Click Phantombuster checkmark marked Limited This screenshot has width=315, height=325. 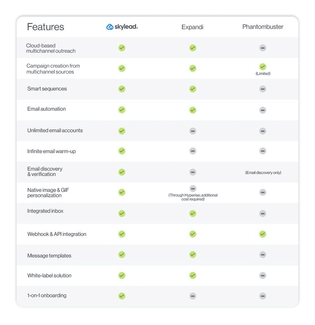tap(263, 67)
